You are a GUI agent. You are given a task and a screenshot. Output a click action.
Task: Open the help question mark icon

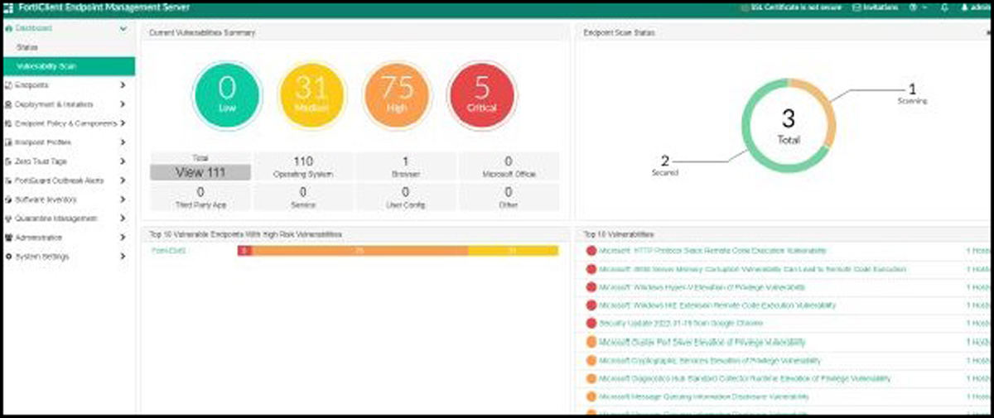click(x=914, y=7)
